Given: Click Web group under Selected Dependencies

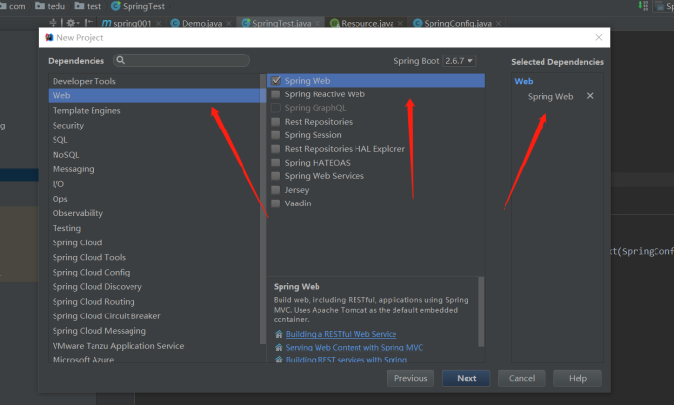Looking at the screenshot, I should tap(524, 81).
